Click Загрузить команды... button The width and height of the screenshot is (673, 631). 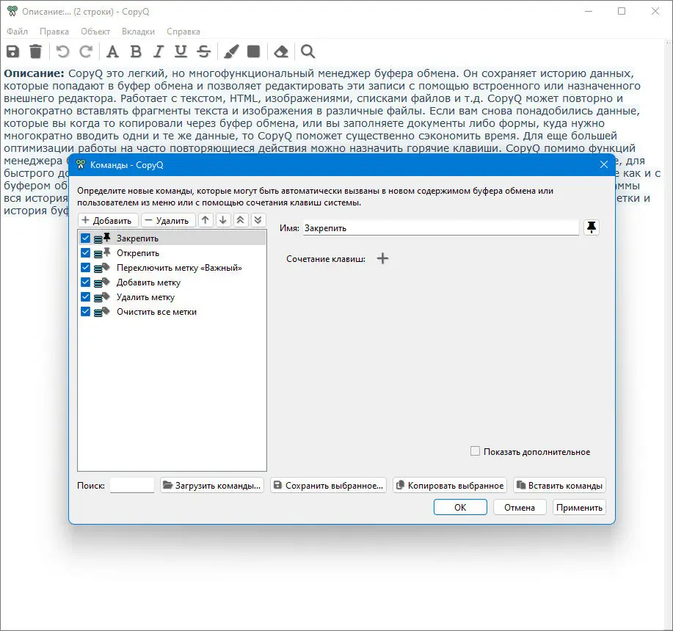(212, 486)
